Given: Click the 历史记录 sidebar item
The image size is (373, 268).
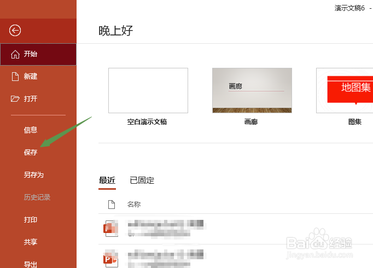Looking at the screenshot, I should point(37,197).
